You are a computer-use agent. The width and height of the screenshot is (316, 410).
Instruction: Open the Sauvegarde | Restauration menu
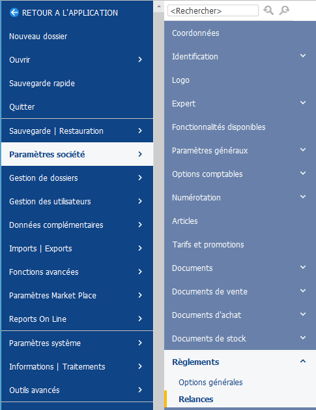(x=78, y=131)
